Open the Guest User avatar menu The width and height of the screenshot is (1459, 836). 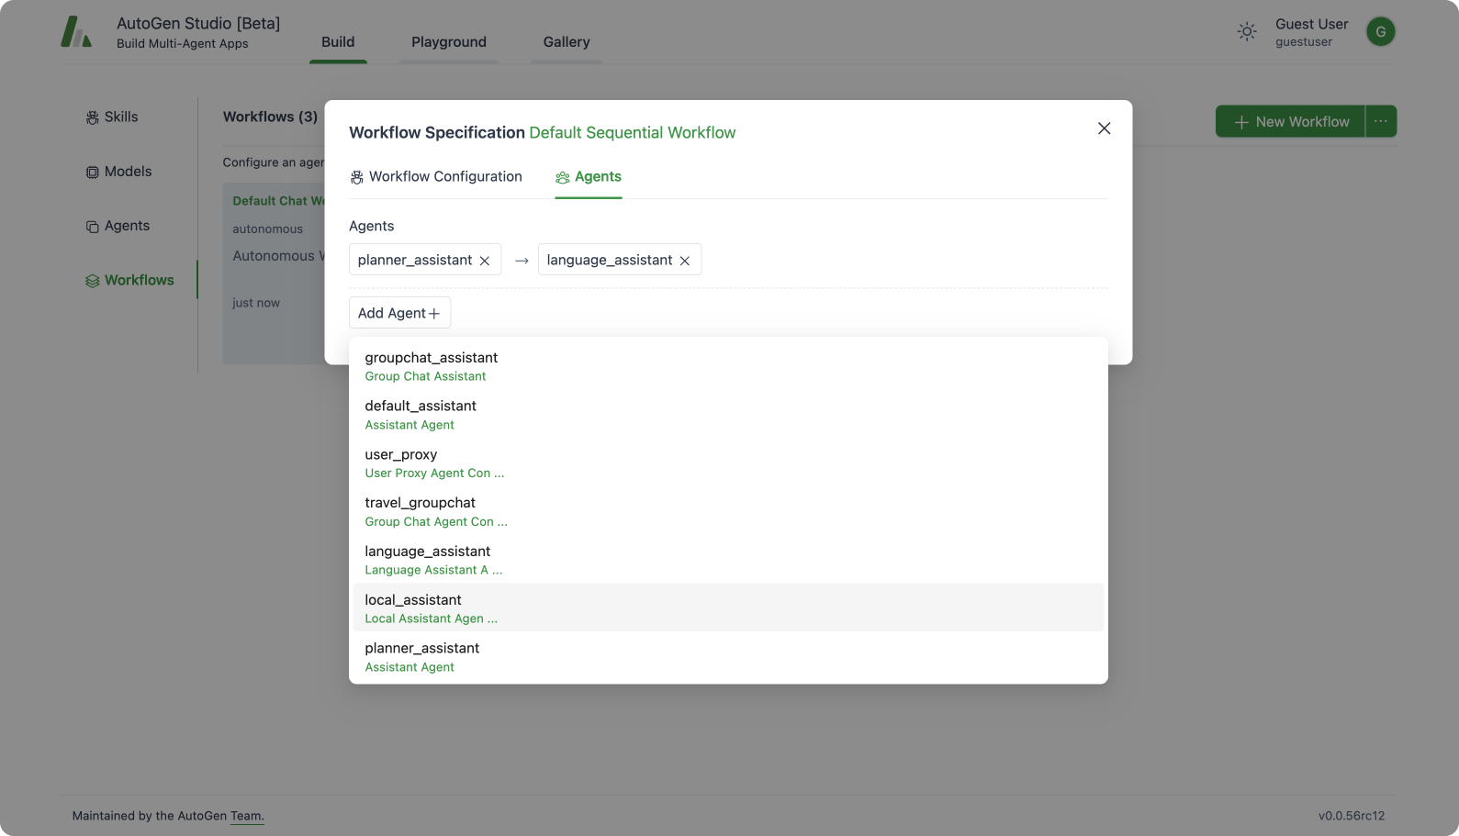pyautogui.click(x=1380, y=32)
